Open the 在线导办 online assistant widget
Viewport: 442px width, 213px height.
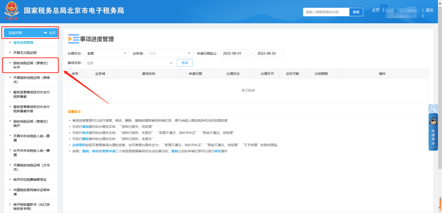pos(433,132)
